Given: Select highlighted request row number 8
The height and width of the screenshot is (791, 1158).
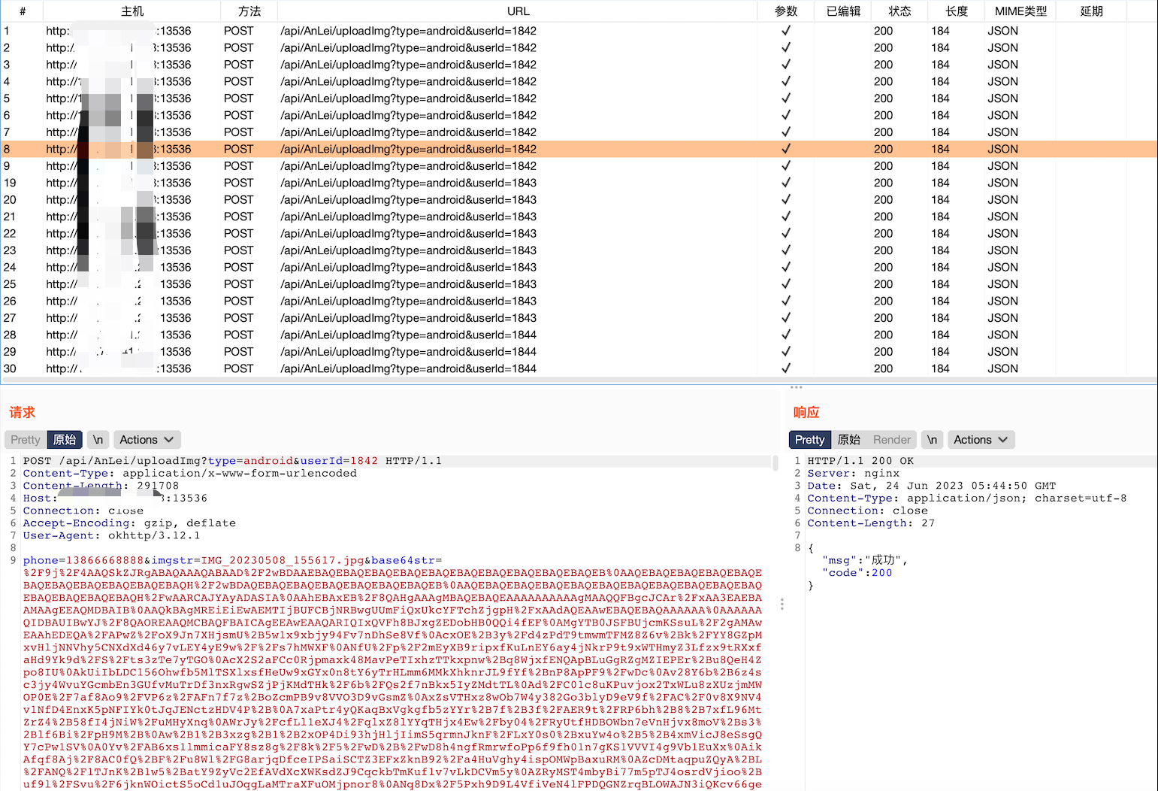Looking at the screenshot, I should point(579,149).
